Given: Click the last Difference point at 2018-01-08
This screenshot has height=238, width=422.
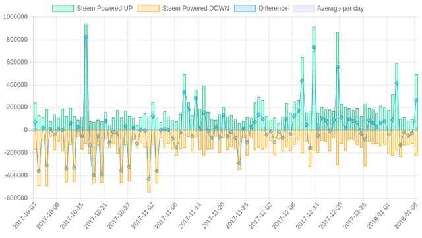Looking at the screenshot, I should [416, 100].
